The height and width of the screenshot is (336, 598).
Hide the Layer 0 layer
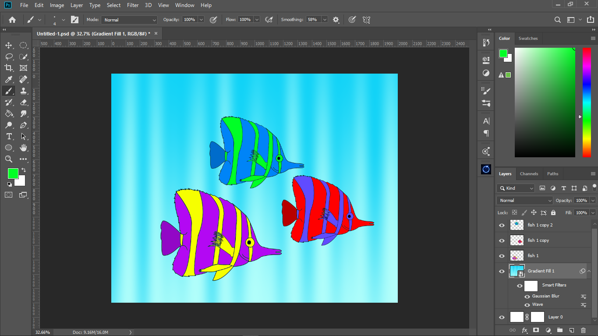point(502,317)
